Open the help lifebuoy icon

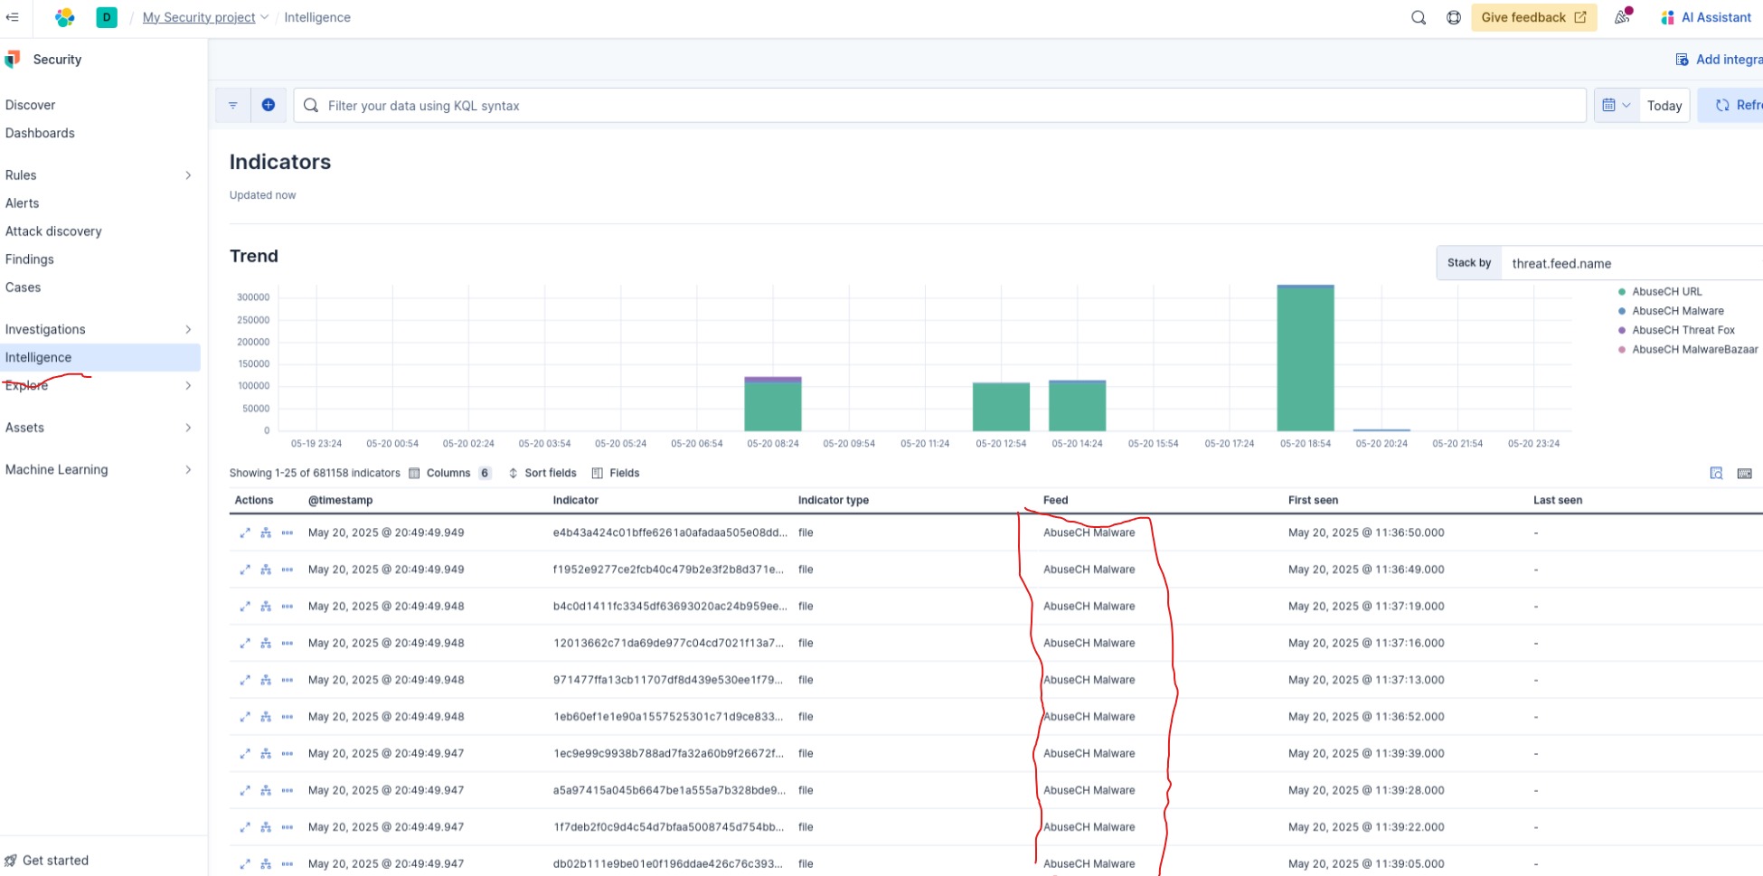[1454, 17]
